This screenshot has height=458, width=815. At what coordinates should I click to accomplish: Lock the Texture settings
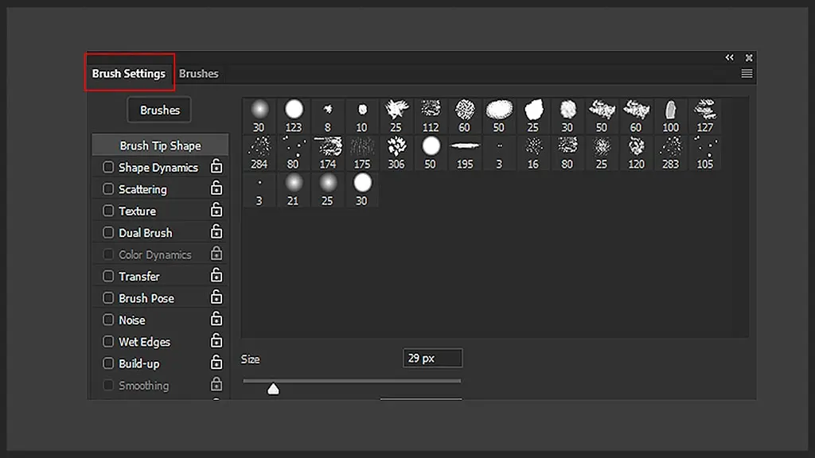(x=216, y=210)
